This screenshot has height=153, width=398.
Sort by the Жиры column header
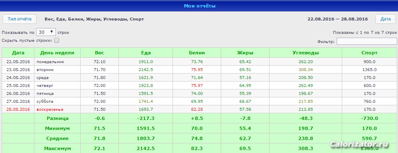click(245, 53)
